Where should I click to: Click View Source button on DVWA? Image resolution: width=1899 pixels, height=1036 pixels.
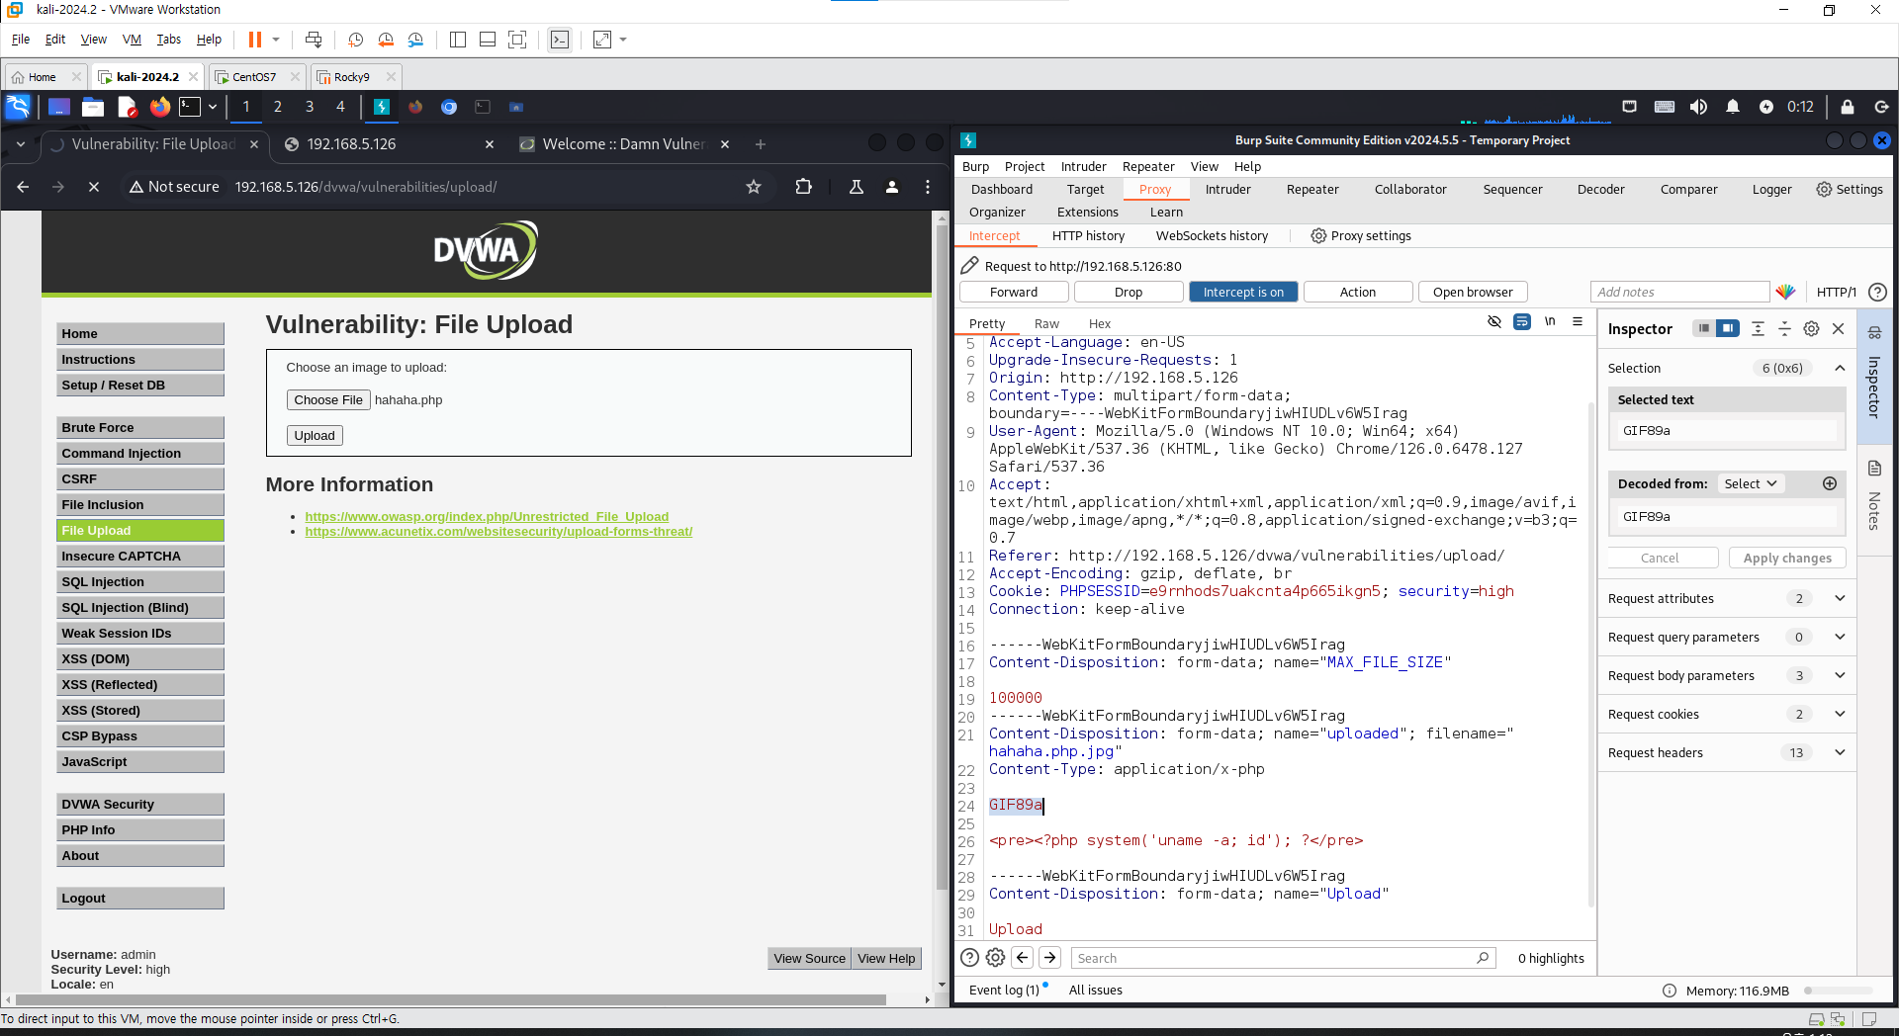(809, 958)
